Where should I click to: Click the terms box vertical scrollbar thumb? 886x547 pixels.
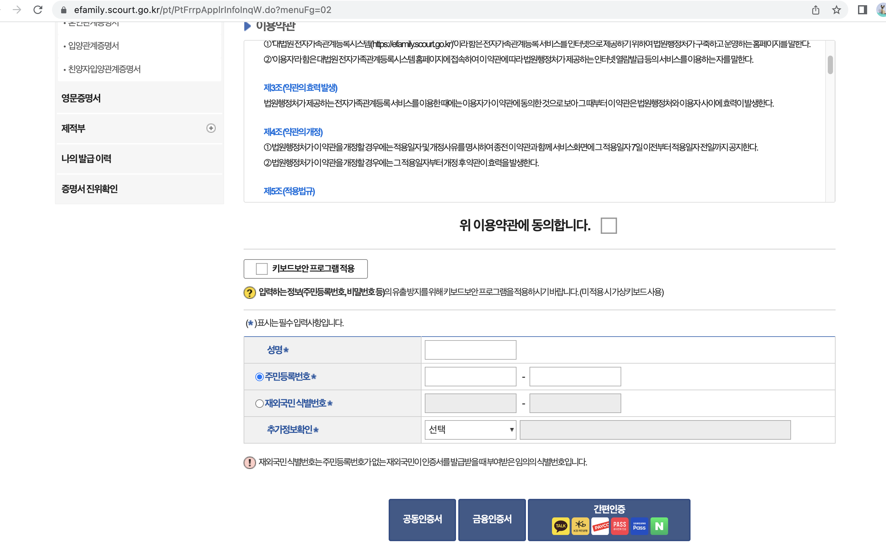tap(830, 65)
